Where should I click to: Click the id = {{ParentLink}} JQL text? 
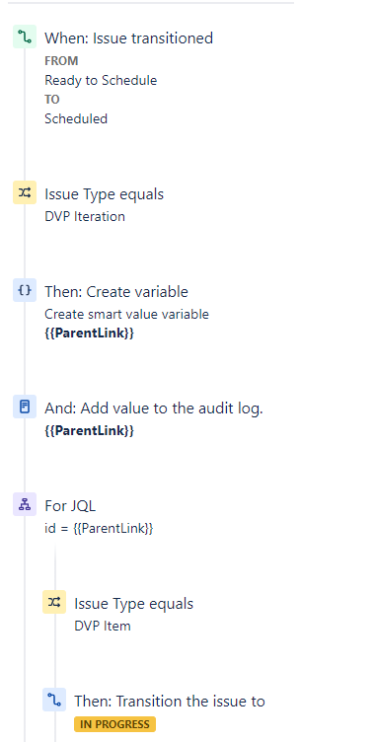pos(99,528)
